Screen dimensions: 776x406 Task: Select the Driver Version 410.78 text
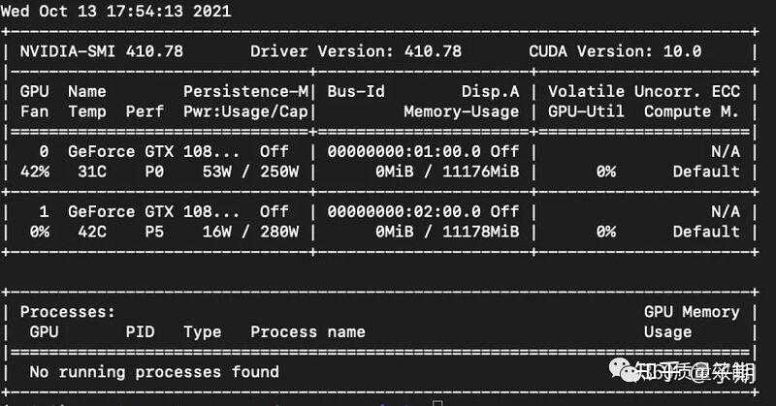356,51
